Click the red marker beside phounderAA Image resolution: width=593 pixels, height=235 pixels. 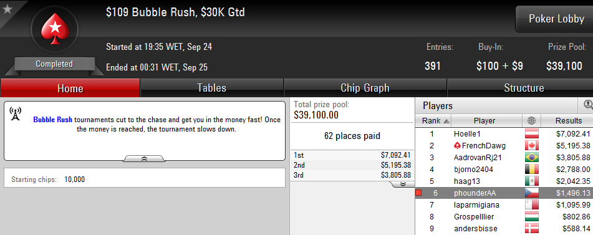(418, 193)
